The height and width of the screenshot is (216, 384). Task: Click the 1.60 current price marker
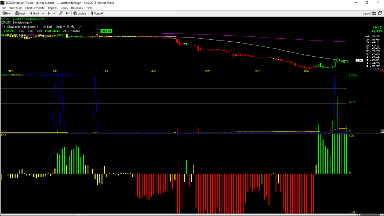point(359,60)
